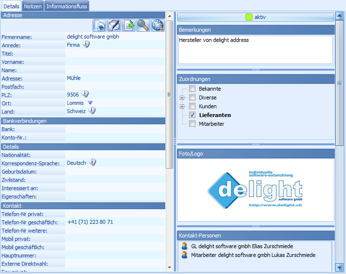Click the globe web search icon
The width and height of the screenshot is (346, 274).
[x=157, y=25]
